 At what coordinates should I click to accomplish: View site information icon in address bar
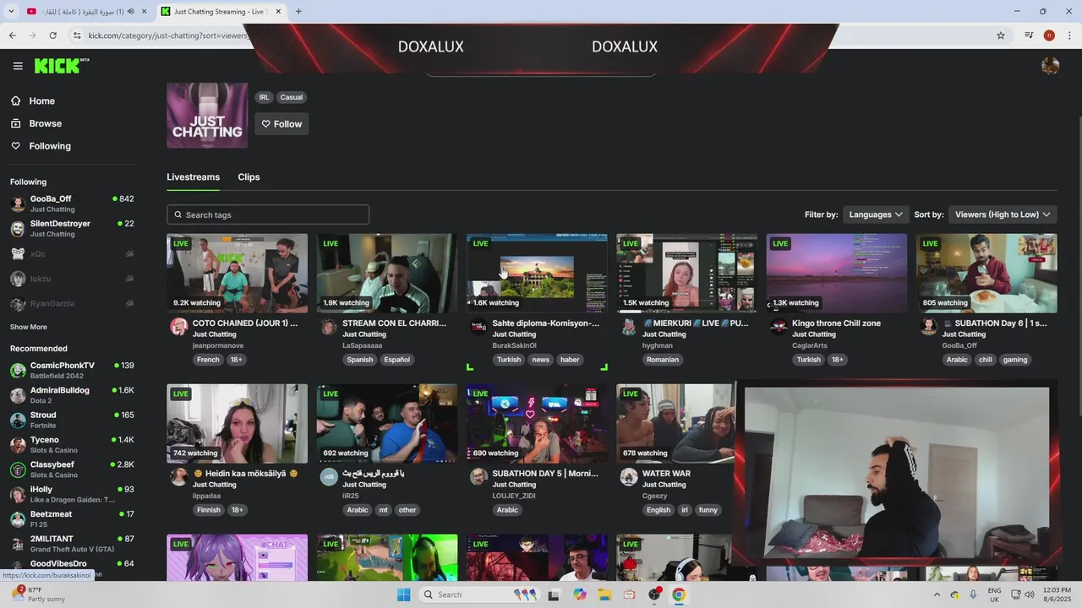click(77, 35)
